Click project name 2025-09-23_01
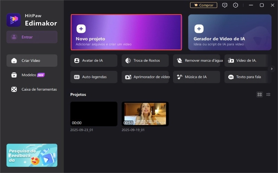 (x=82, y=130)
